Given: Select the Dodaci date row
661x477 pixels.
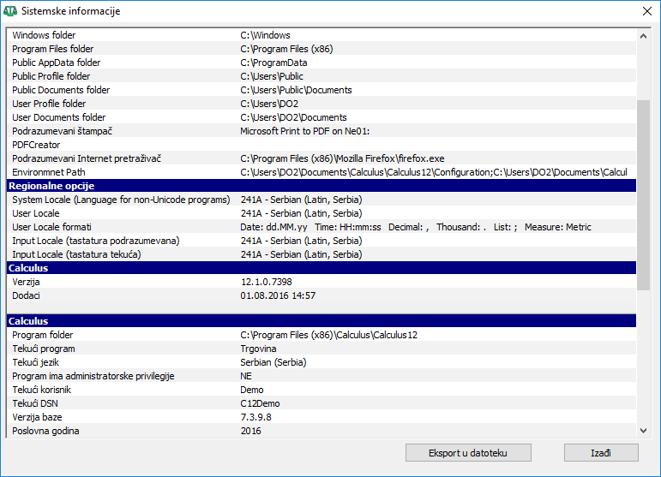Looking at the screenshot, I should point(321,295).
